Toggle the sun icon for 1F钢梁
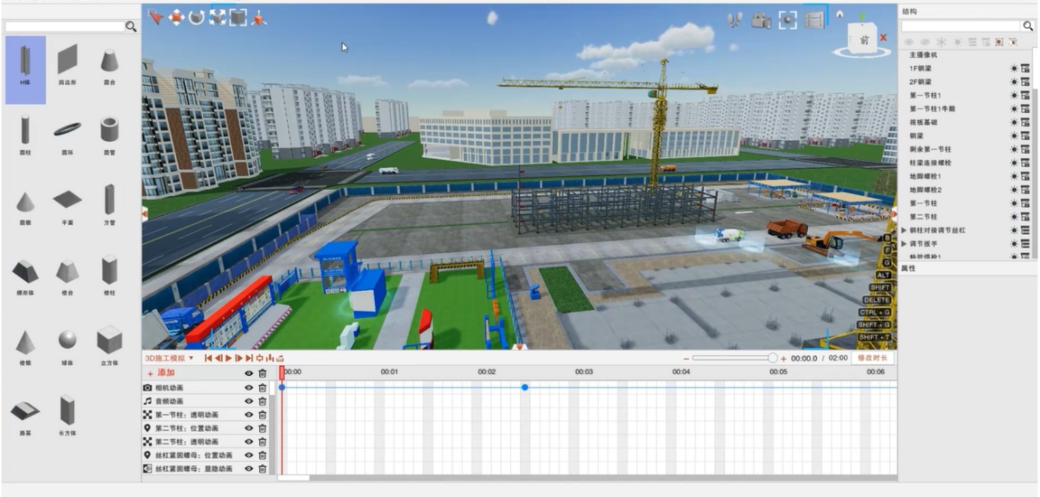 pyautogui.click(x=1014, y=68)
